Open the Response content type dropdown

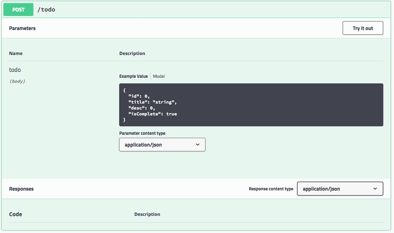click(340, 189)
